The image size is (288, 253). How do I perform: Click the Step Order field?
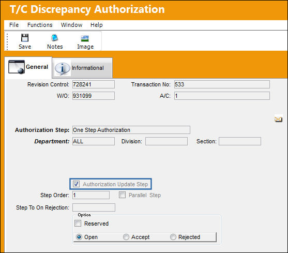(x=91, y=195)
